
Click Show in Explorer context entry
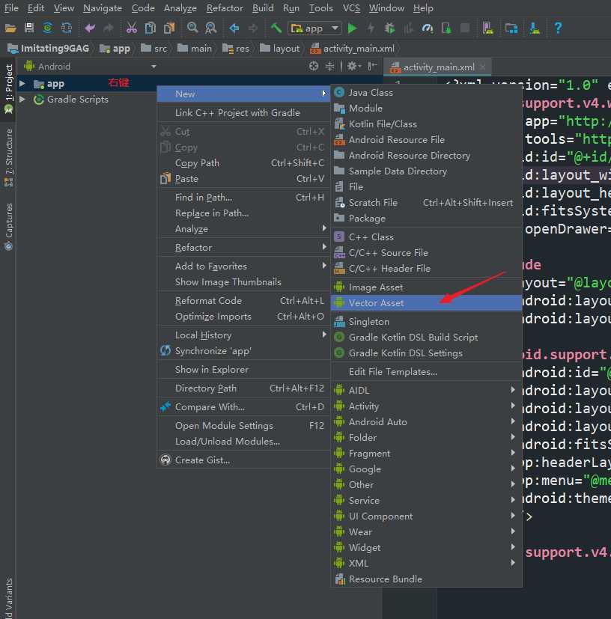tap(243, 370)
